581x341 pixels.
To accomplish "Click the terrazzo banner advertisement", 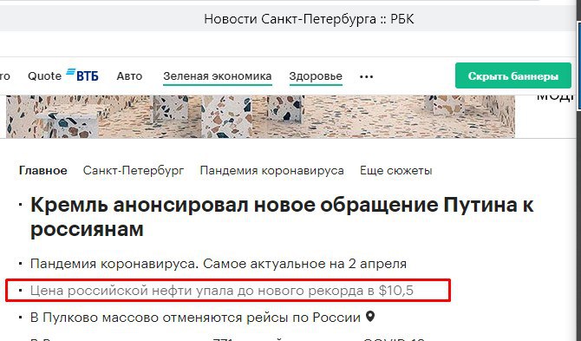I will click(x=260, y=116).
